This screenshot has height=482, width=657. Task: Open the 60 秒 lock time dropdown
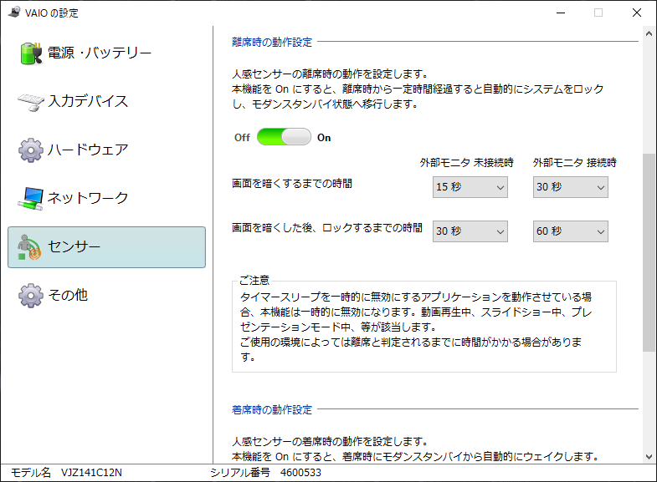570,231
